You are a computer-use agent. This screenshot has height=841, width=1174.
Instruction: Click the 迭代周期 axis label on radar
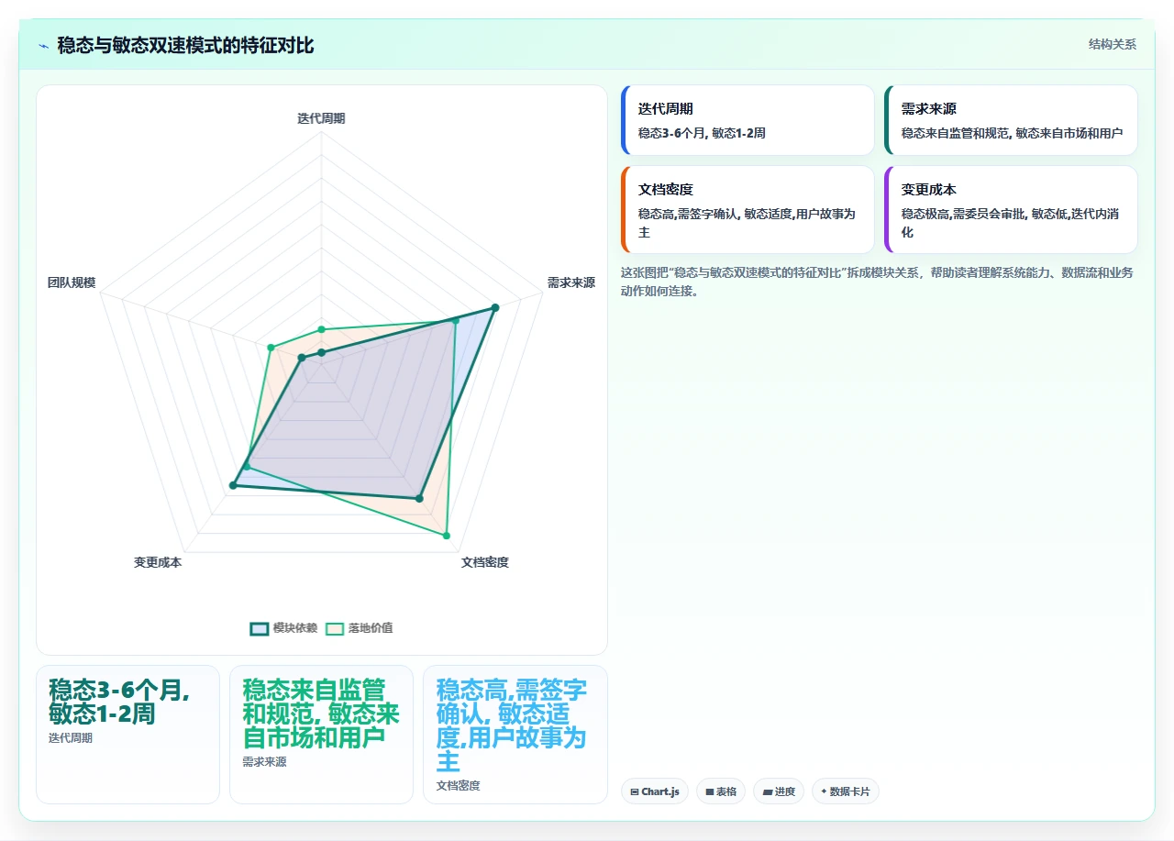coord(322,118)
